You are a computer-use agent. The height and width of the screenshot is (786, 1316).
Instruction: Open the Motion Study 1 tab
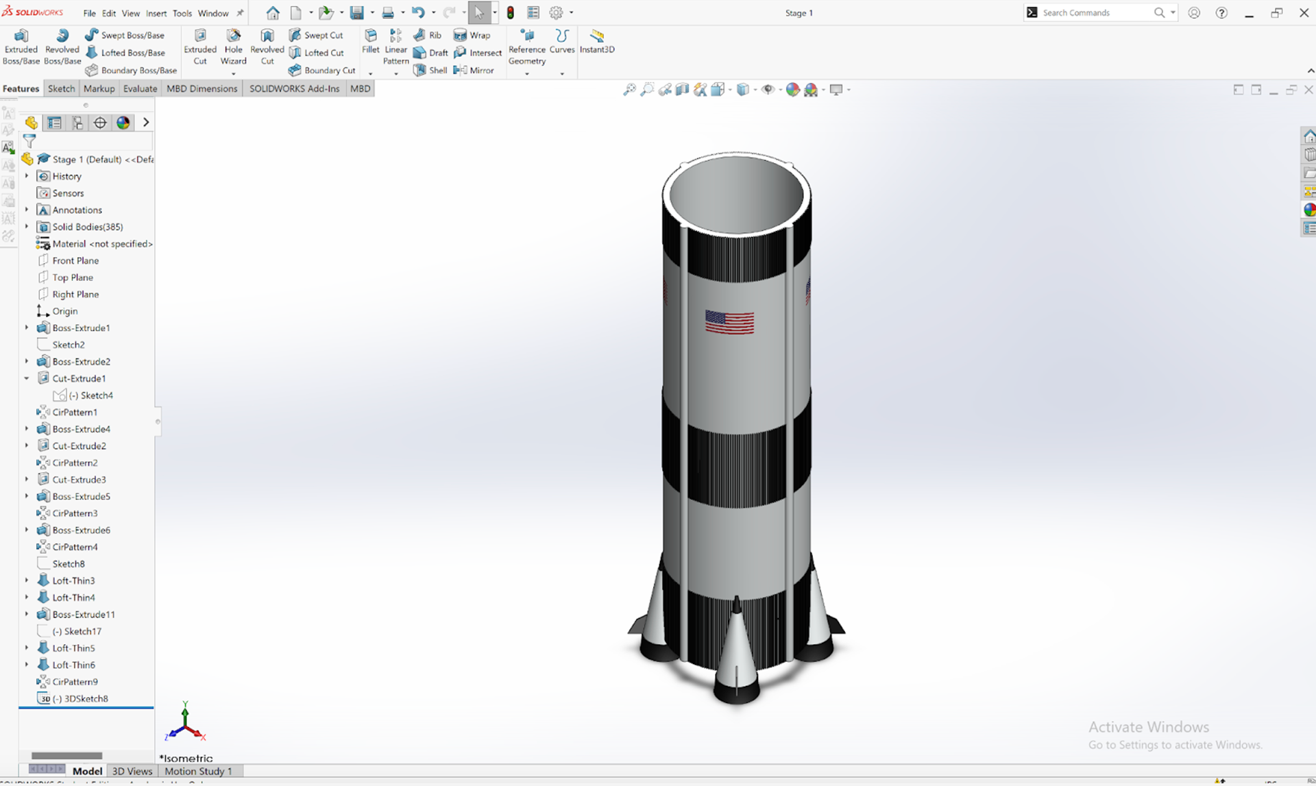(198, 771)
